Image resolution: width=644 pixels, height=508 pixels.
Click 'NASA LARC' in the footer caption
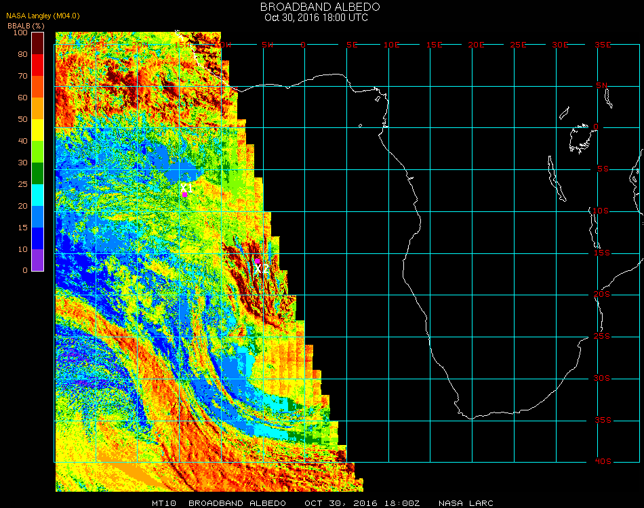coord(466,503)
